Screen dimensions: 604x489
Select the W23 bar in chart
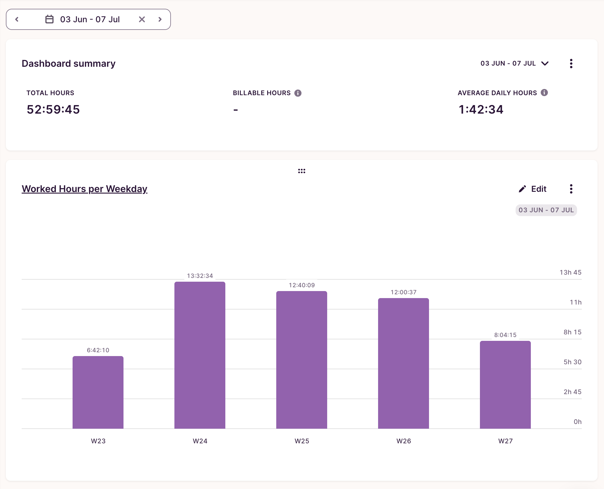(98, 392)
